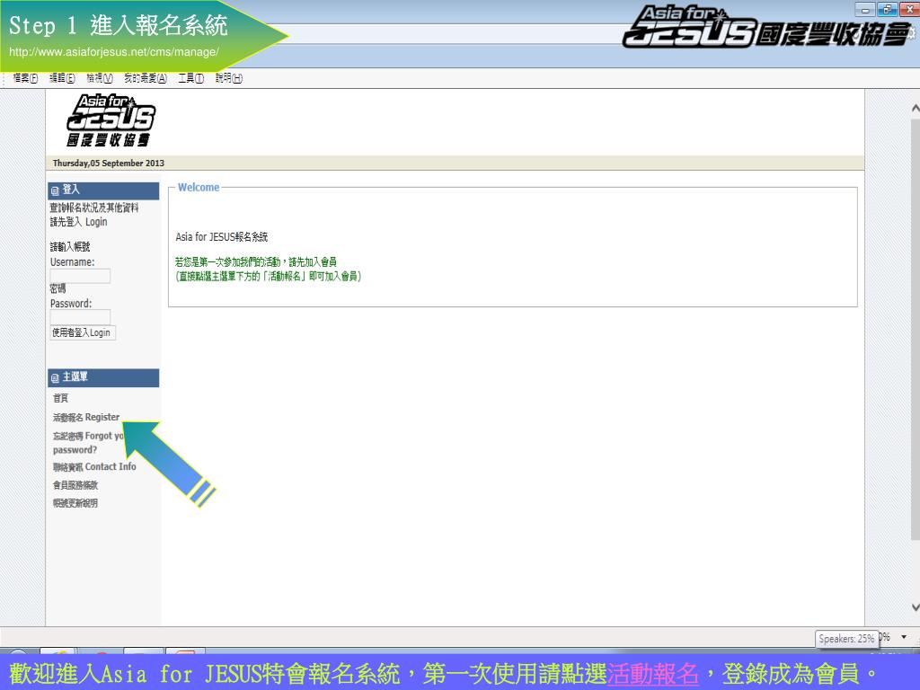Viewport: 920px width, 690px height.
Task: Open the 帳號更新說明 link
Action: (x=75, y=503)
